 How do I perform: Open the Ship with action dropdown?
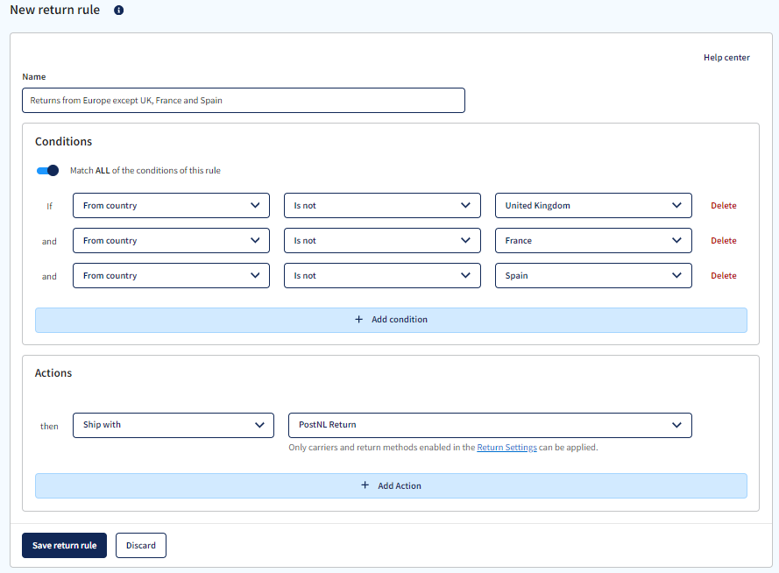(173, 425)
